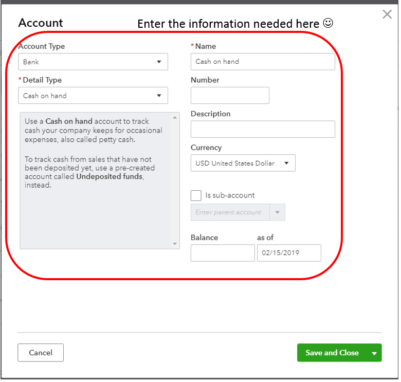Click the green Save and Close button
The width and height of the screenshot is (401, 382).
click(x=332, y=353)
